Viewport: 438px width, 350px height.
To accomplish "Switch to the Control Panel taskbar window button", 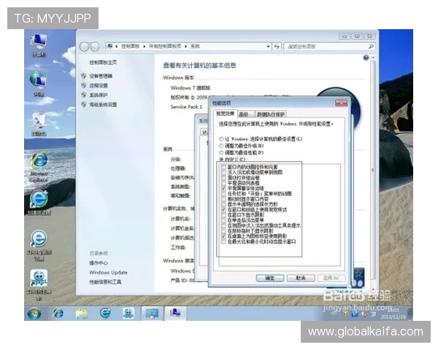I will 152,314.
